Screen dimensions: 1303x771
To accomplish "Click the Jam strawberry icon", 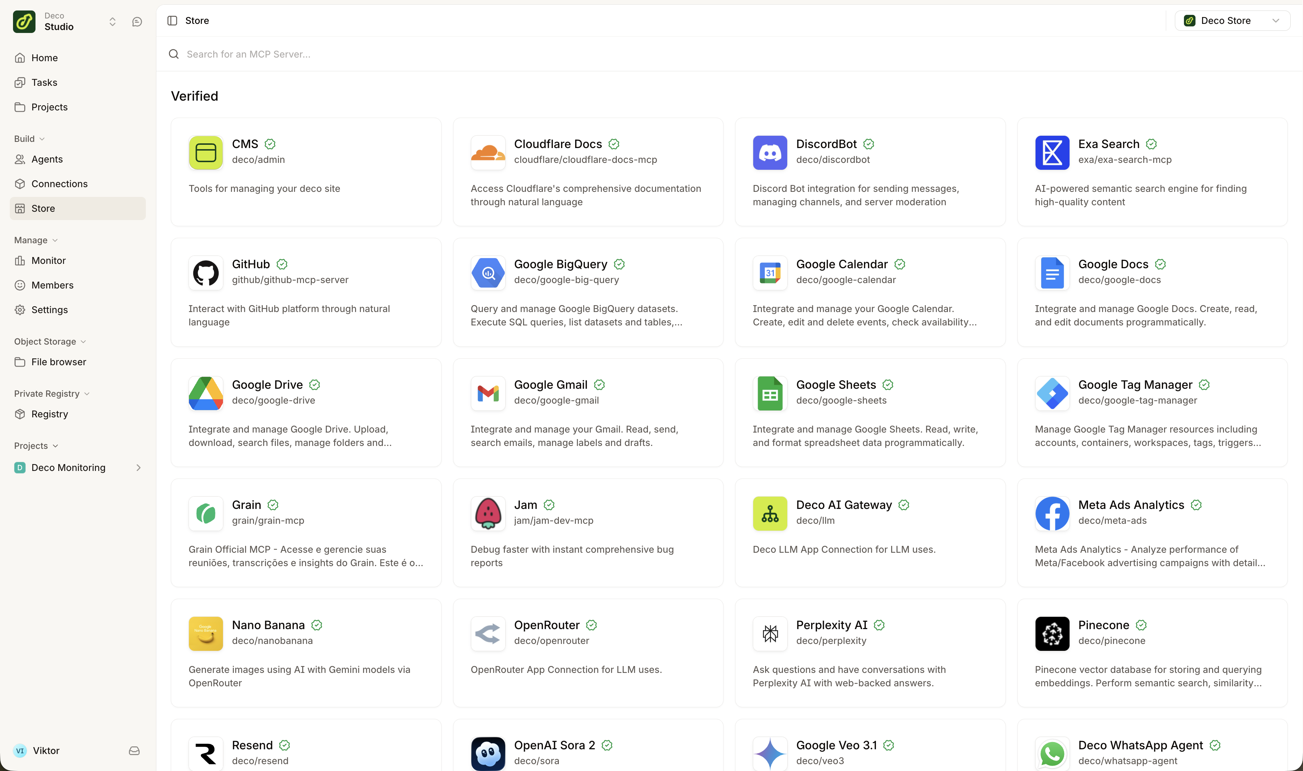I will 488,513.
